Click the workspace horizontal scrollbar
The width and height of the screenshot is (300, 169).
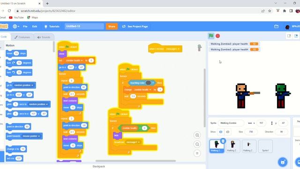[135, 161]
